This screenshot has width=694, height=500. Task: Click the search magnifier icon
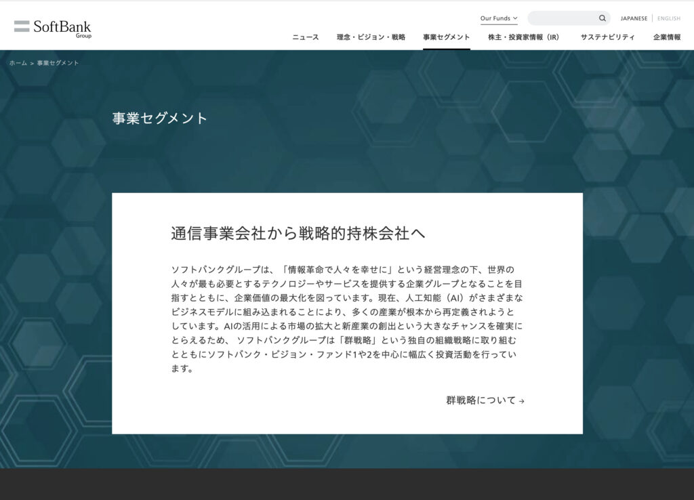(602, 18)
